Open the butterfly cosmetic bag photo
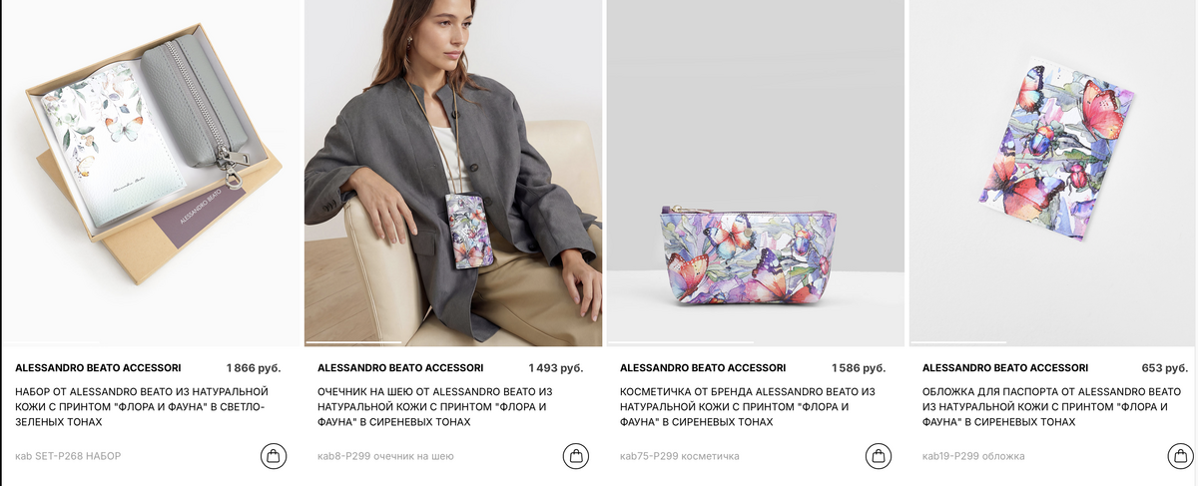 (756, 172)
